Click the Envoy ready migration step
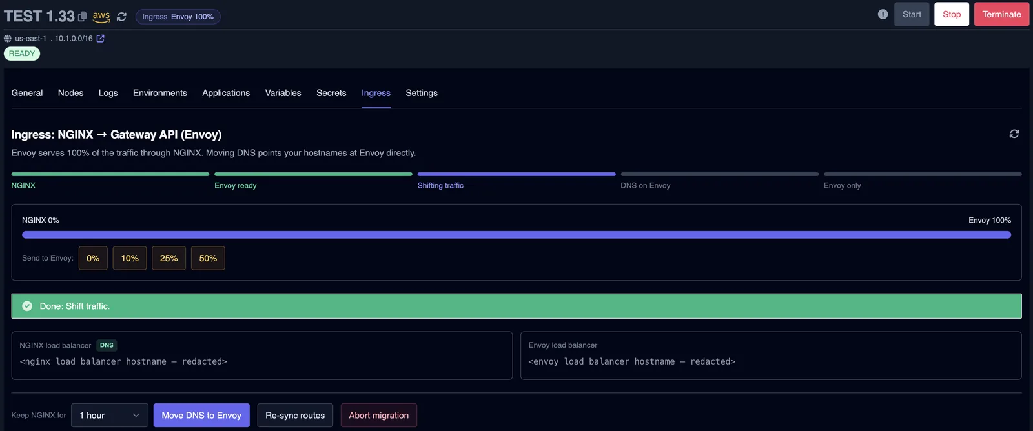Image resolution: width=1033 pixels, height=431 pixels. tap(313, 180)
